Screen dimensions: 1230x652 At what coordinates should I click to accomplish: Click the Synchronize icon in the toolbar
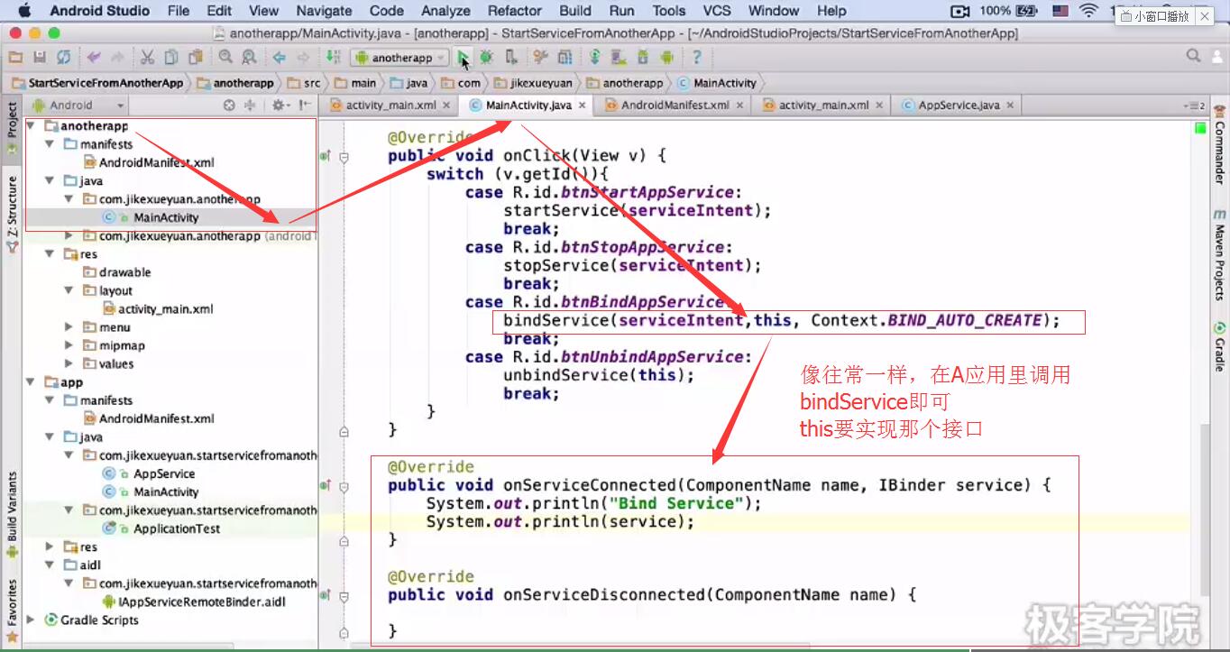pos(63,58)
